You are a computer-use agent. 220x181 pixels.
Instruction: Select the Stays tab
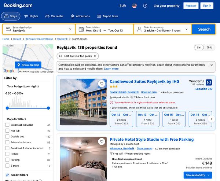tap(11, 16)
